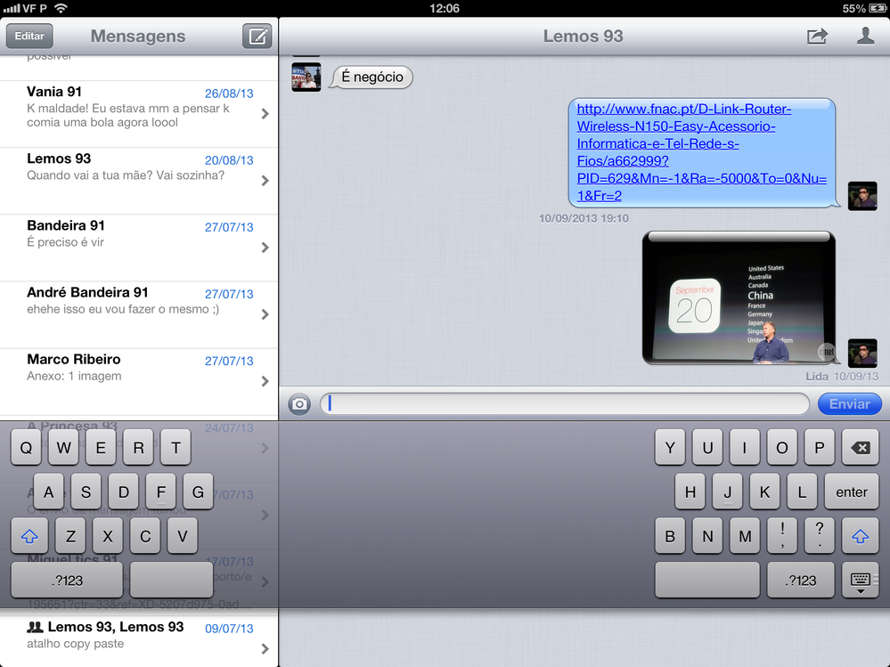890x667 pixels.
Task: Toggle the left shift key
Action: (x=29, y=536)
